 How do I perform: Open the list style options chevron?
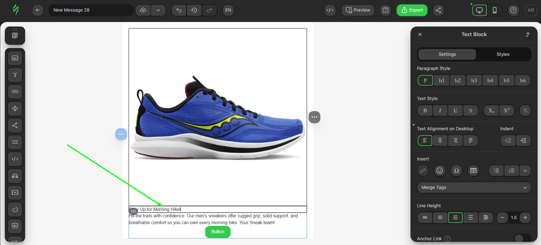[525, 171]
